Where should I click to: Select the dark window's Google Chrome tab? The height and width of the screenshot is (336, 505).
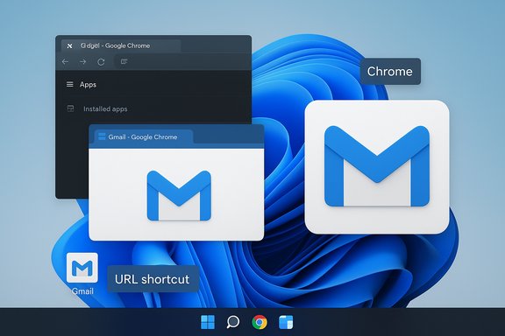(x=121, y=46)
